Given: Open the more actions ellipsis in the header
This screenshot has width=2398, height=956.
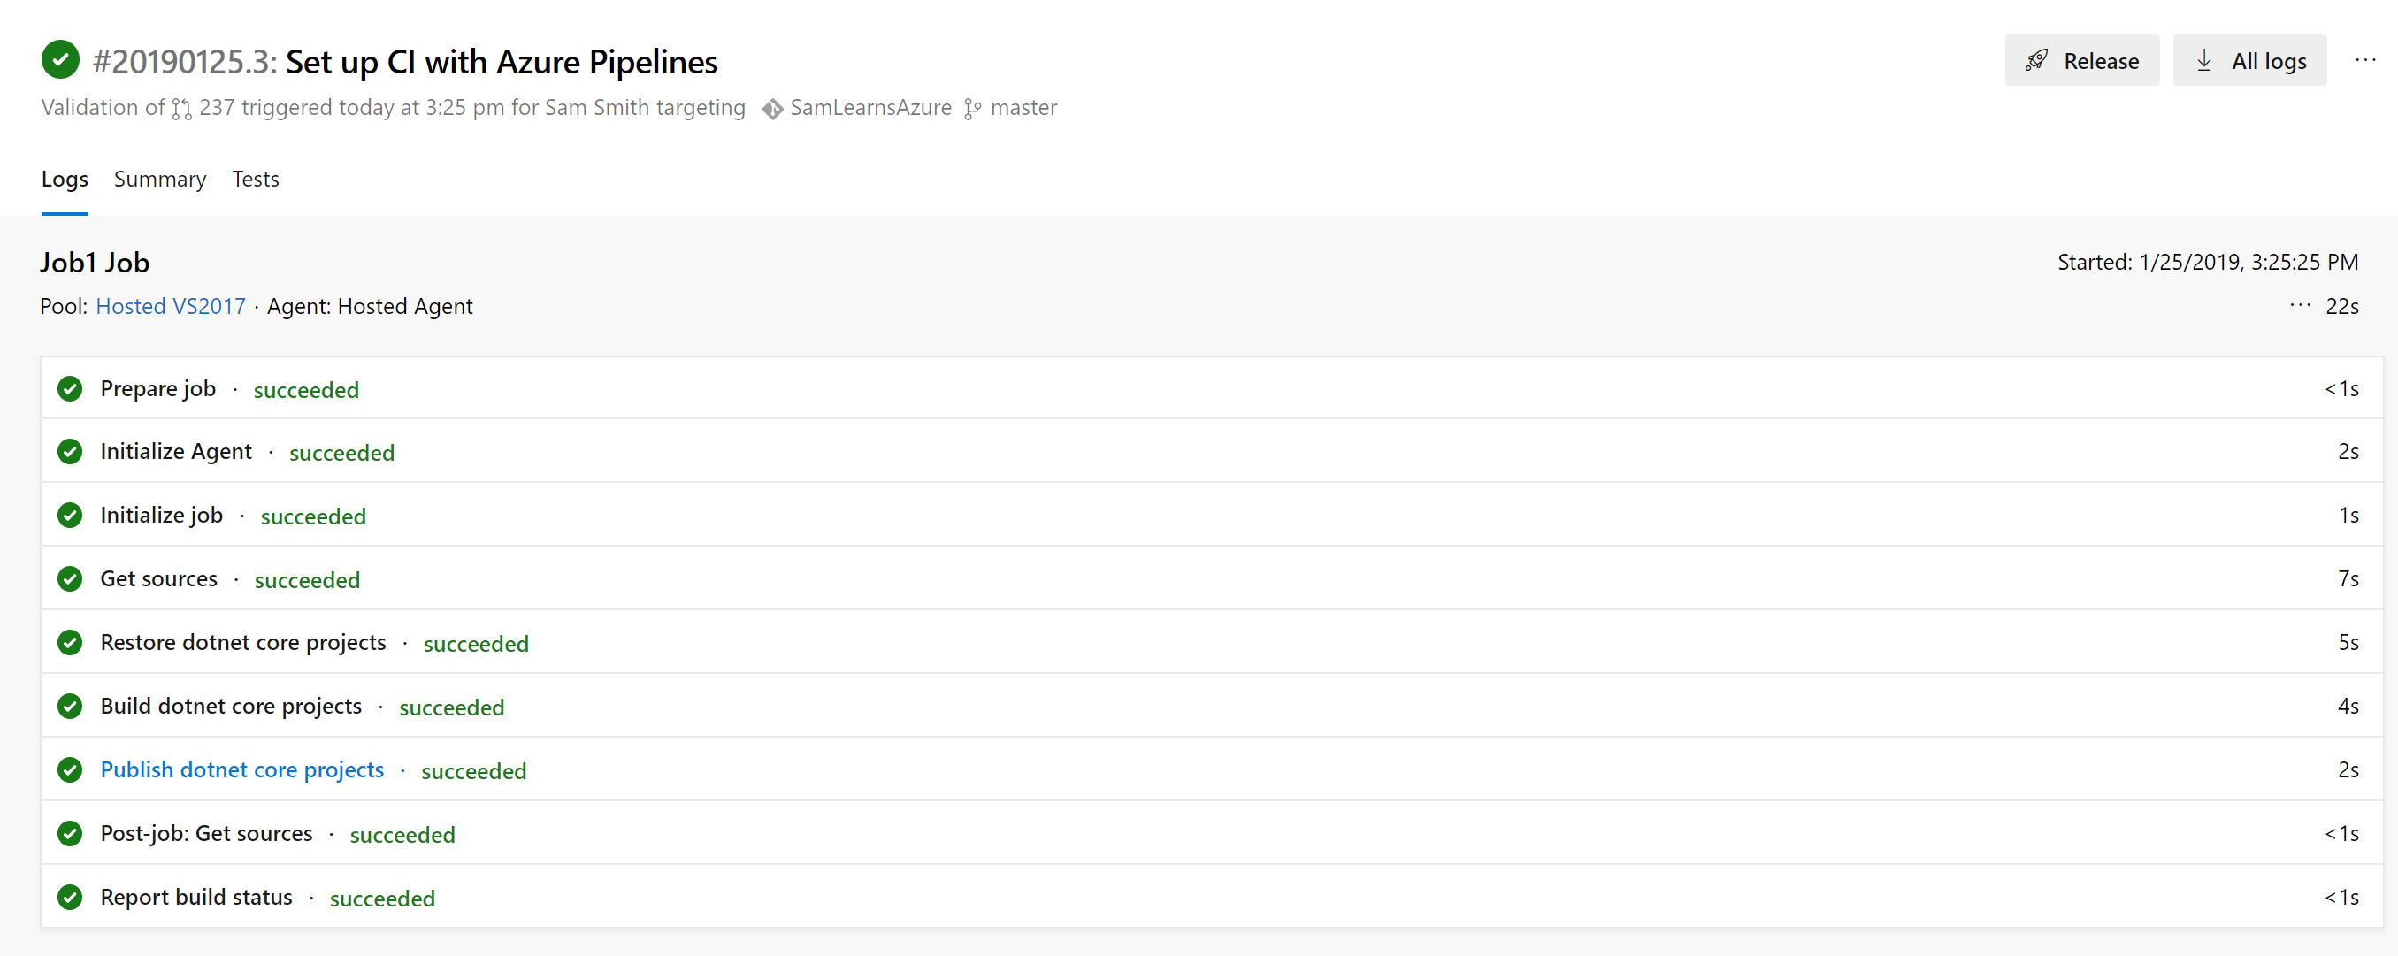Looking at the screenshot, I should [x=2364, y=60].
